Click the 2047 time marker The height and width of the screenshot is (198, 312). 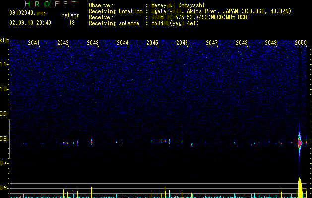tap(212, 43)
